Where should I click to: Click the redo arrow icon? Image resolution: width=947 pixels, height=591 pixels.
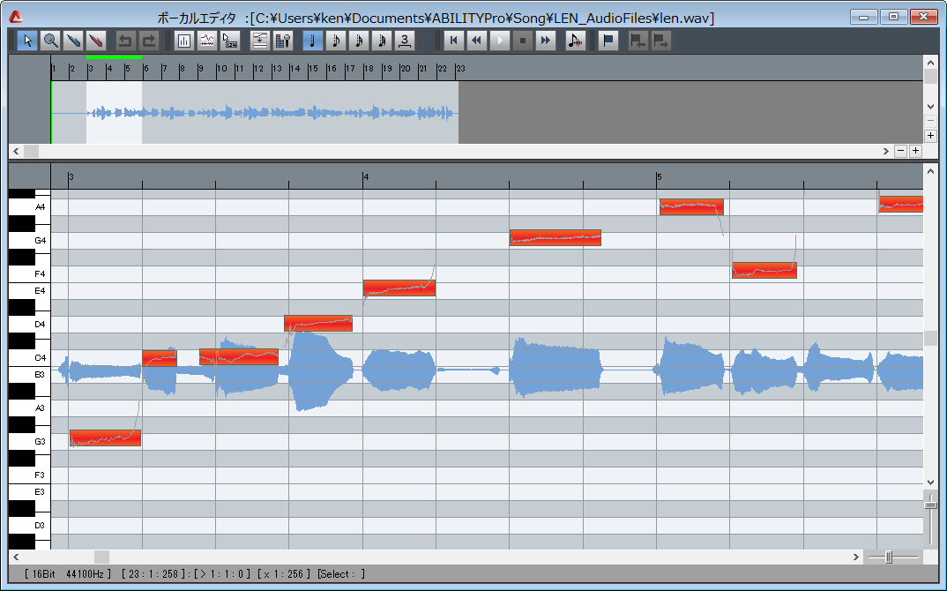(x=149, y=41)
